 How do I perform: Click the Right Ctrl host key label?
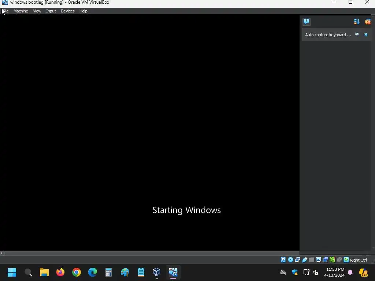point(358,260)
